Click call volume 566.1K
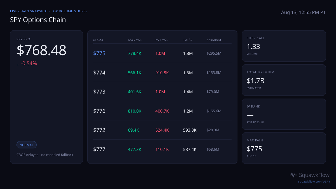Viewport: 336px width, 189px height. 135,73
